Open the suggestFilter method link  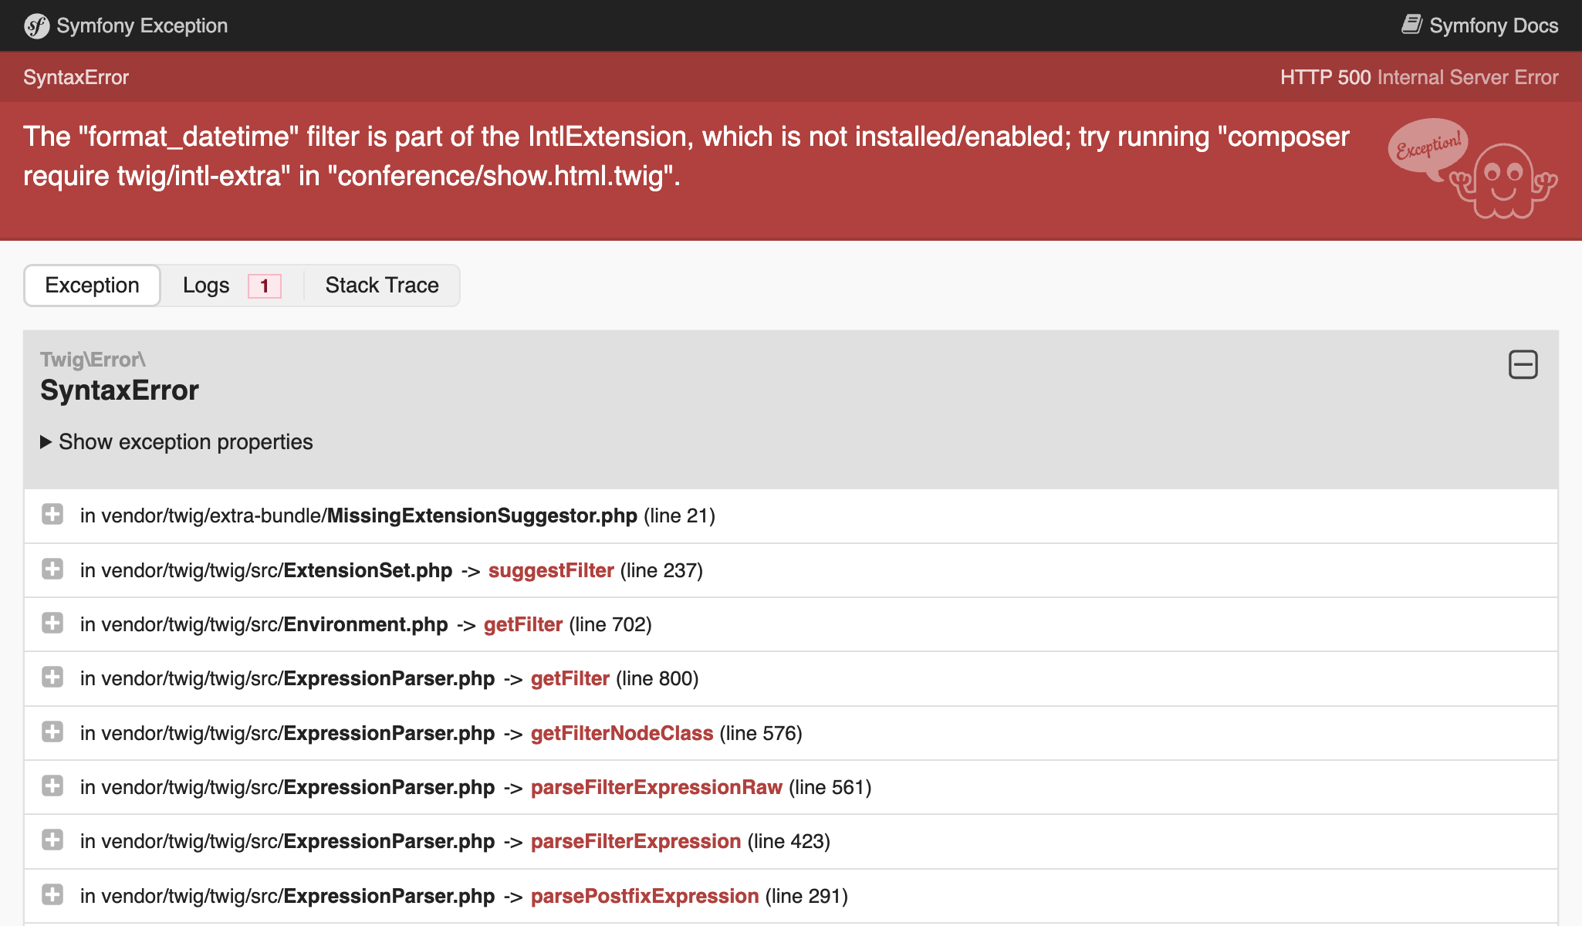click(551, 570)
